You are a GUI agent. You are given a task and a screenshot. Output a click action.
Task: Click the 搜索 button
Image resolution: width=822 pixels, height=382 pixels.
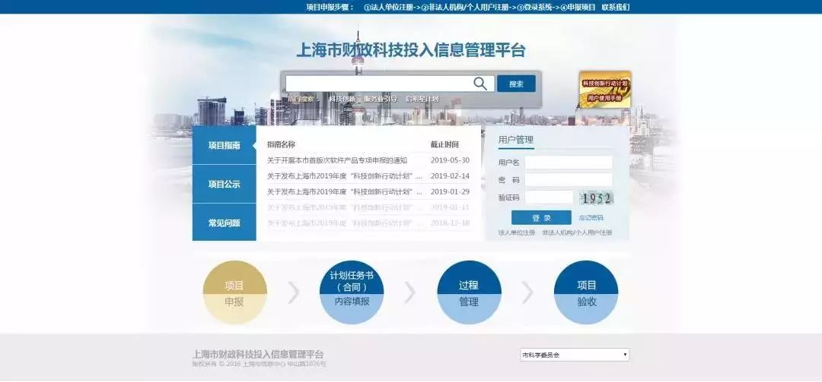point(516,84)
